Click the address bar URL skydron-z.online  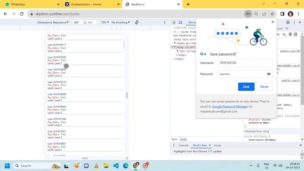57,14
